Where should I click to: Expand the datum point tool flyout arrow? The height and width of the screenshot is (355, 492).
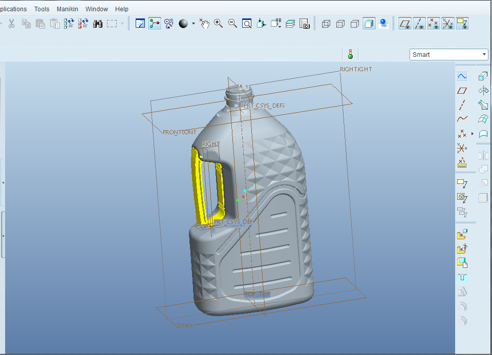pos(472,134)
